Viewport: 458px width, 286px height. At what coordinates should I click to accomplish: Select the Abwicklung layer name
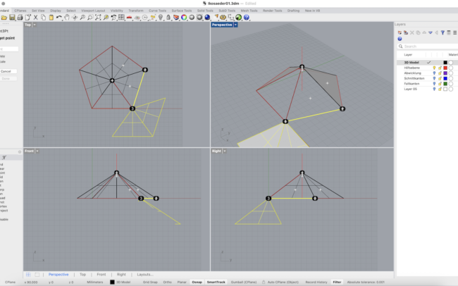[412, 73]
